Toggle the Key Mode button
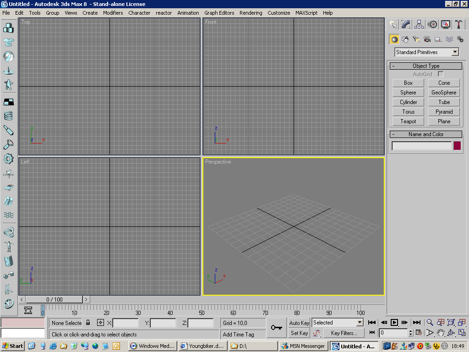 (372, 333)
